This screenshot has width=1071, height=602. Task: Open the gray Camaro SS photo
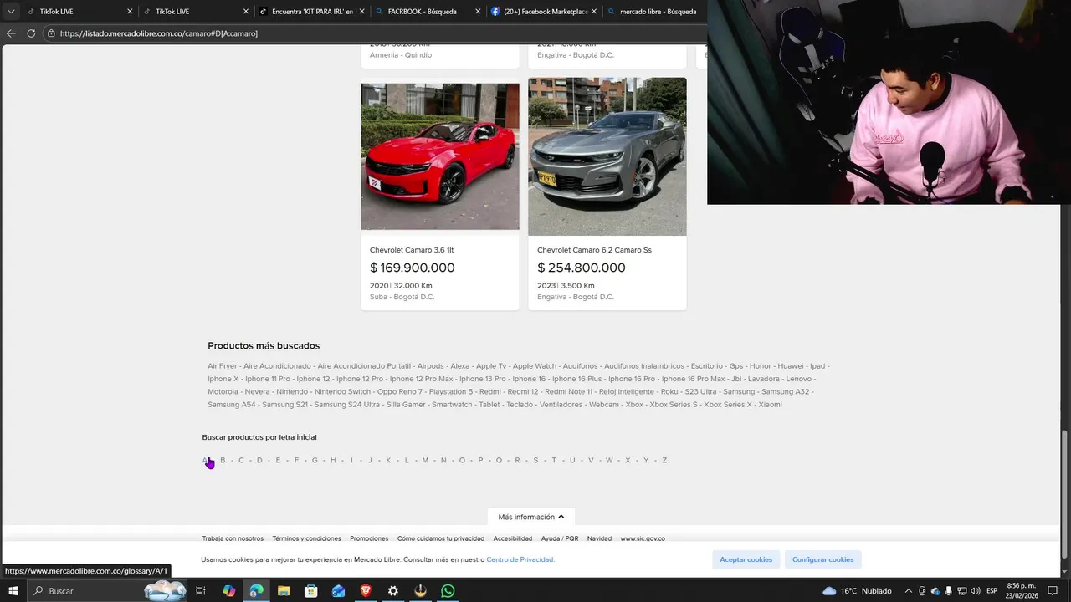(607, 156)
